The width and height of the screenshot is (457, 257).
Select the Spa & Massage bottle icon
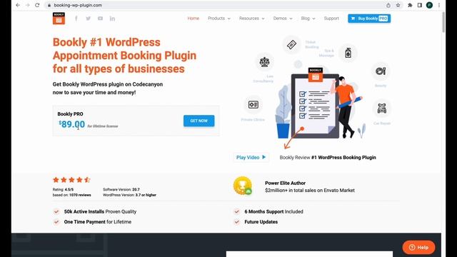pos(348,53)
